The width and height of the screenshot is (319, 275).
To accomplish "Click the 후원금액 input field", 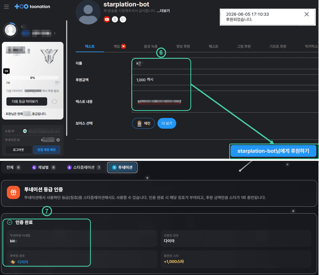I will 225,80.
